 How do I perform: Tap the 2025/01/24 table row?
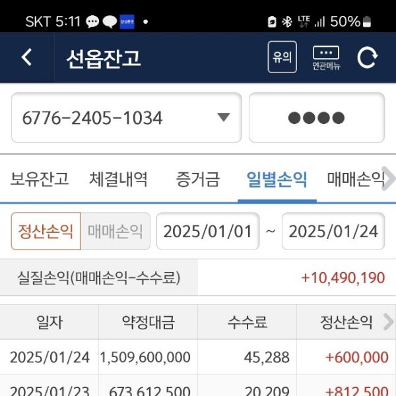(x=198, y=358)
